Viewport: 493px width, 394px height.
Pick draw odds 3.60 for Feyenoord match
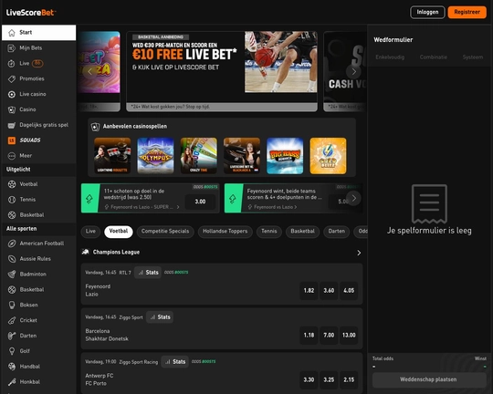tap(329, 291)
